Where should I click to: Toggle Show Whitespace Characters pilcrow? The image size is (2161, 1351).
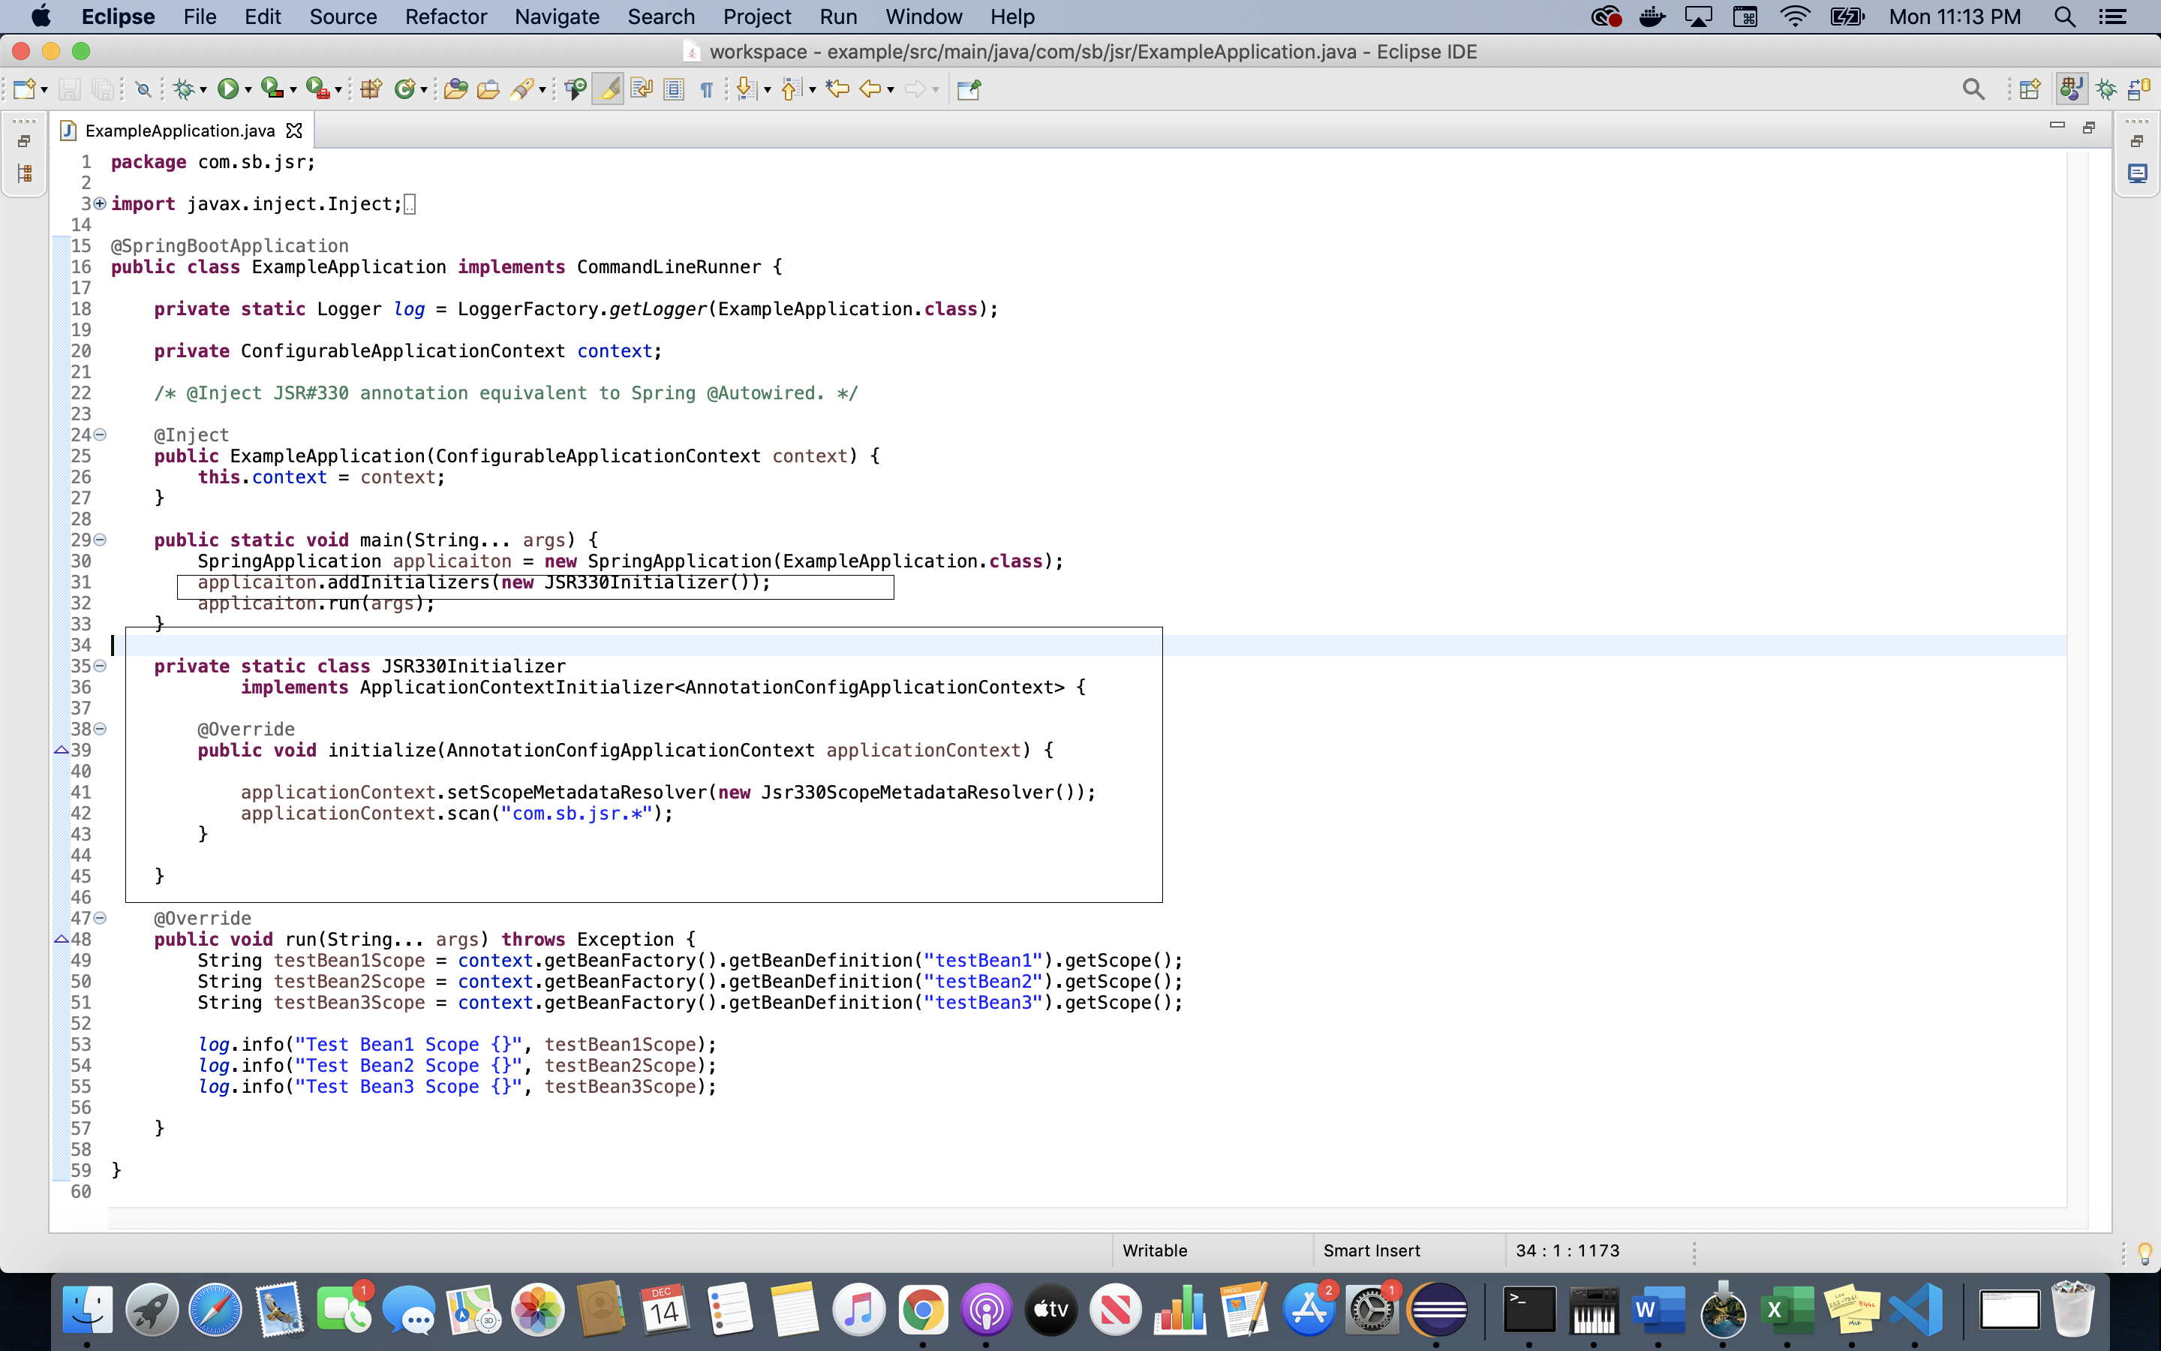706,89
